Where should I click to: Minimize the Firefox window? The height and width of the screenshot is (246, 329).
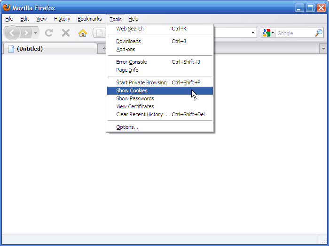[x=299, y=8]
